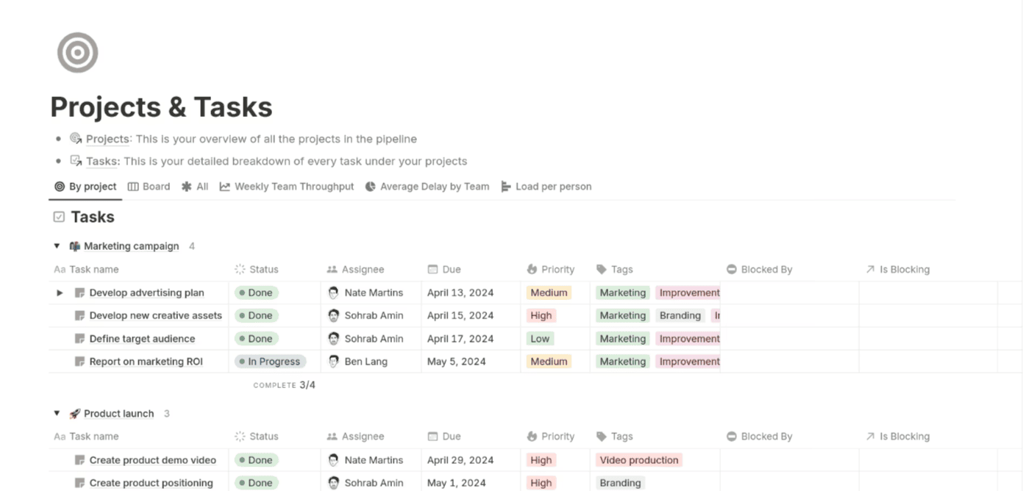Expand the Develop advertising plan sub-items

click(x=60, y=293)
